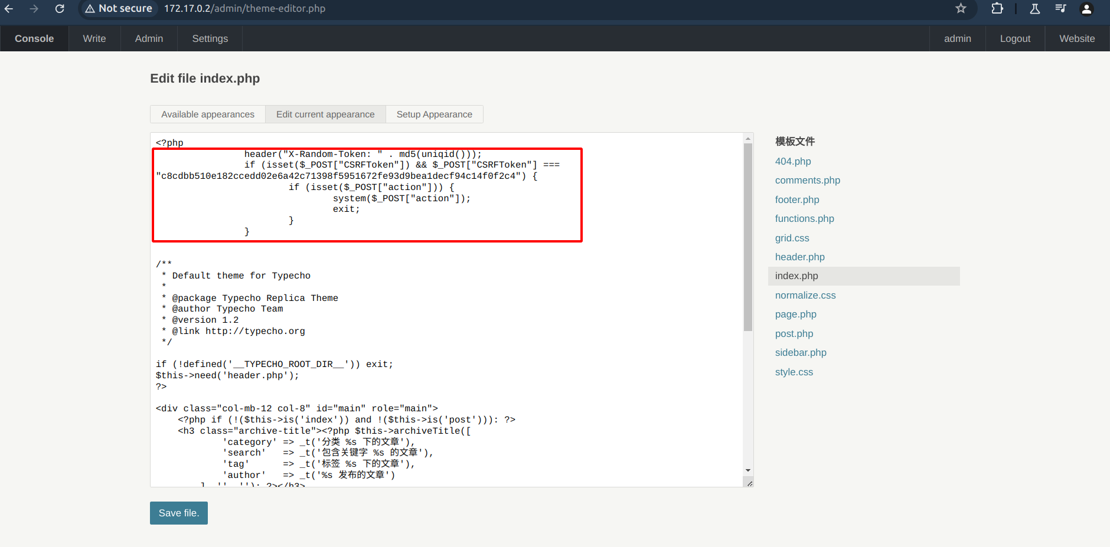Viewport: 1110px width, 547px height.
Task: Switch to Available appearances tab
Action: click(208, 114)
